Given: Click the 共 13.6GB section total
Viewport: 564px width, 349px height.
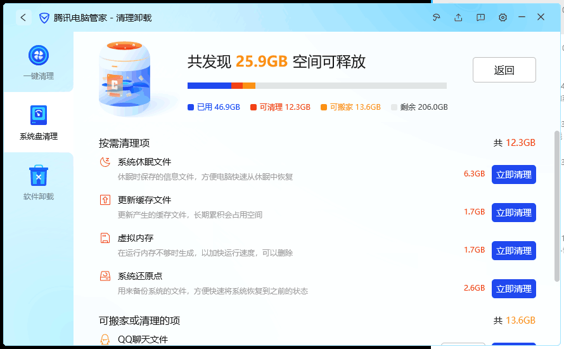Looking at the screenshot, I should tap(515, 320).
